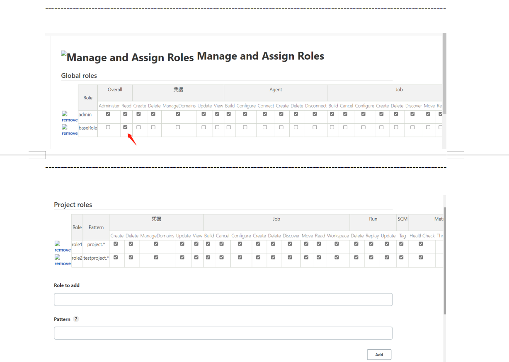Toggle credentials ManageDomains for role1
Viewport: 509px width, 362px height.
pyautogui.click(x=156, y=244)
